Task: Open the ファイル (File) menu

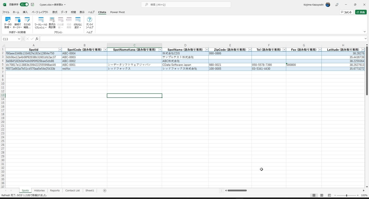Action: [6, 12]
